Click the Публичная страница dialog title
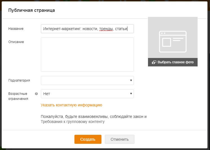The image size is (210, 150). 32,10
